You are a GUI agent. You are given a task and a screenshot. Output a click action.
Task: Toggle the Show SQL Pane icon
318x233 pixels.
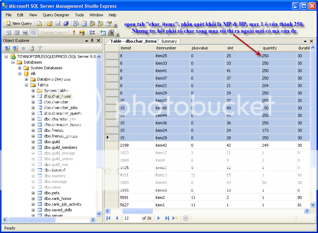(x=25, y=33)
